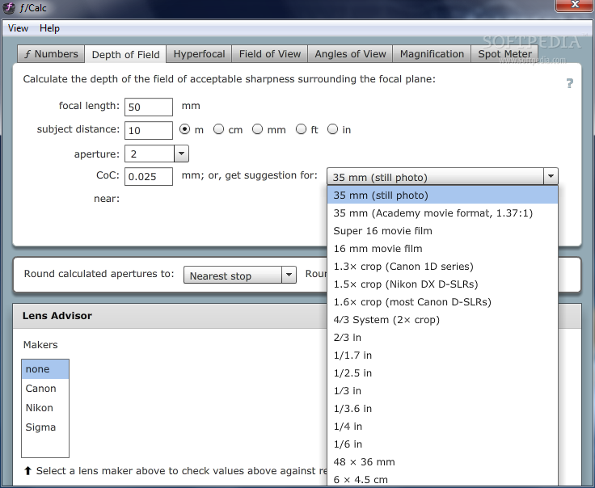Switch to the Field of View tab
The height and width of the screenshot is (488, 595).
click(270, 54)
